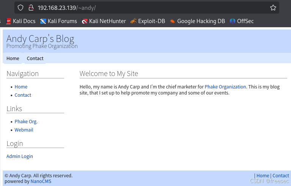The image size is (291, 186).
Task: Select the Home tab in the top menu
Action: 13,59
